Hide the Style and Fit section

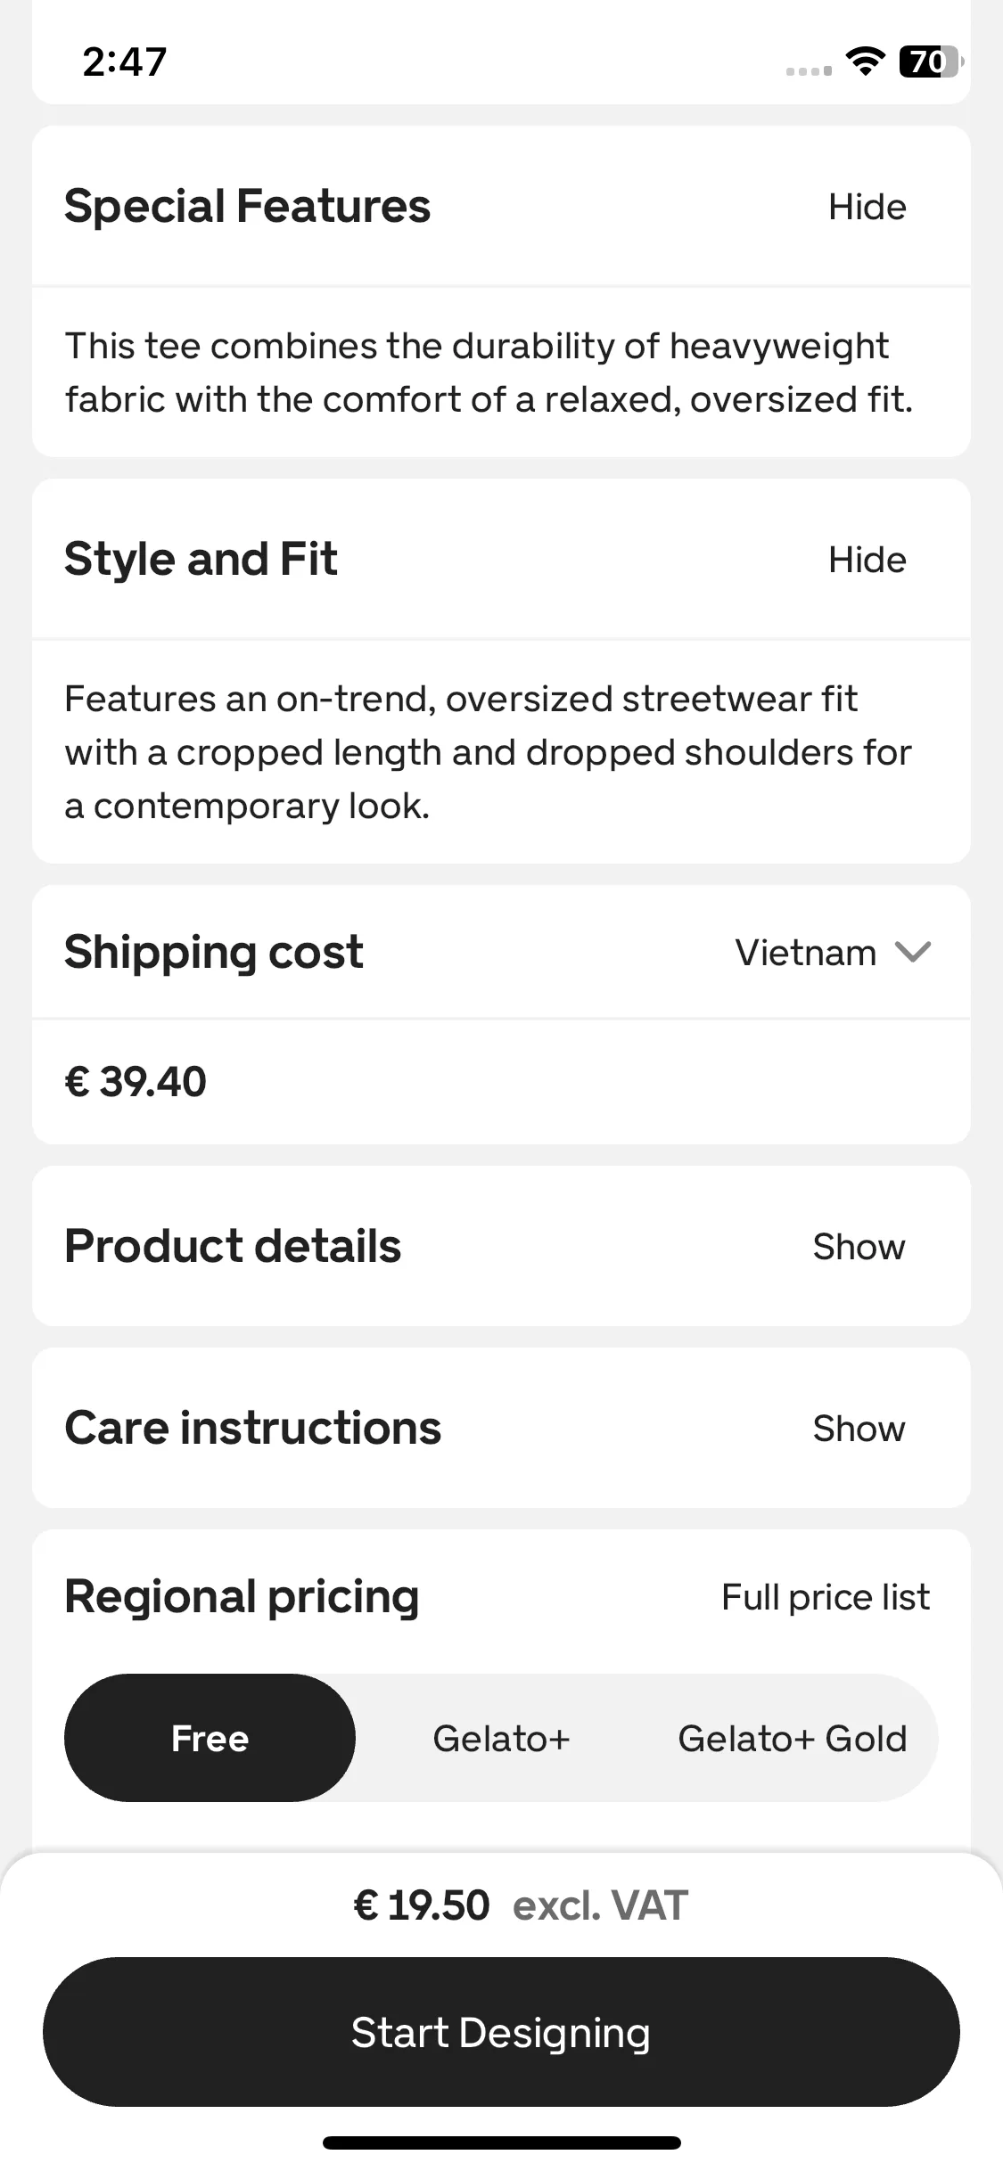pyautogui.click(x=867, y=560)
